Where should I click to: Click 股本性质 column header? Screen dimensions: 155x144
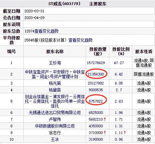(x=144, y=51)
